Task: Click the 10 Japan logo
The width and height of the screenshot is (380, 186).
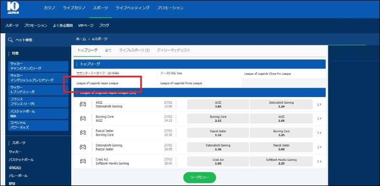Action: (13, 8)
